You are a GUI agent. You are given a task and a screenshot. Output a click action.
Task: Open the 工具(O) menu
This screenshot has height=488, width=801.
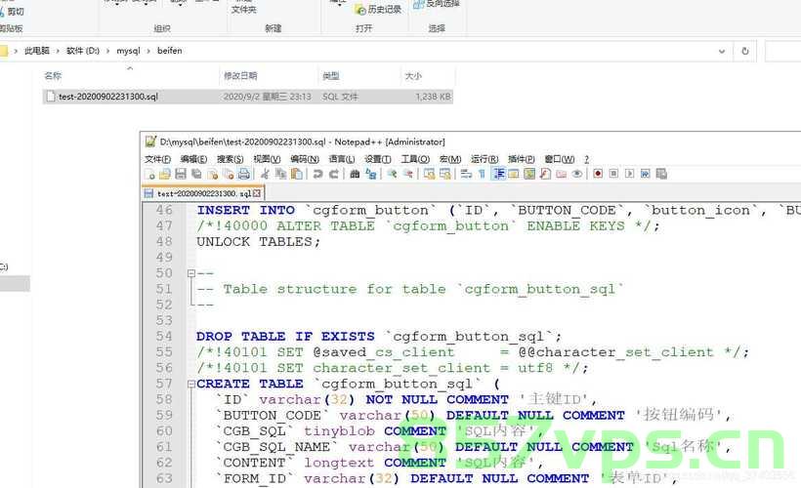point(415,159)
